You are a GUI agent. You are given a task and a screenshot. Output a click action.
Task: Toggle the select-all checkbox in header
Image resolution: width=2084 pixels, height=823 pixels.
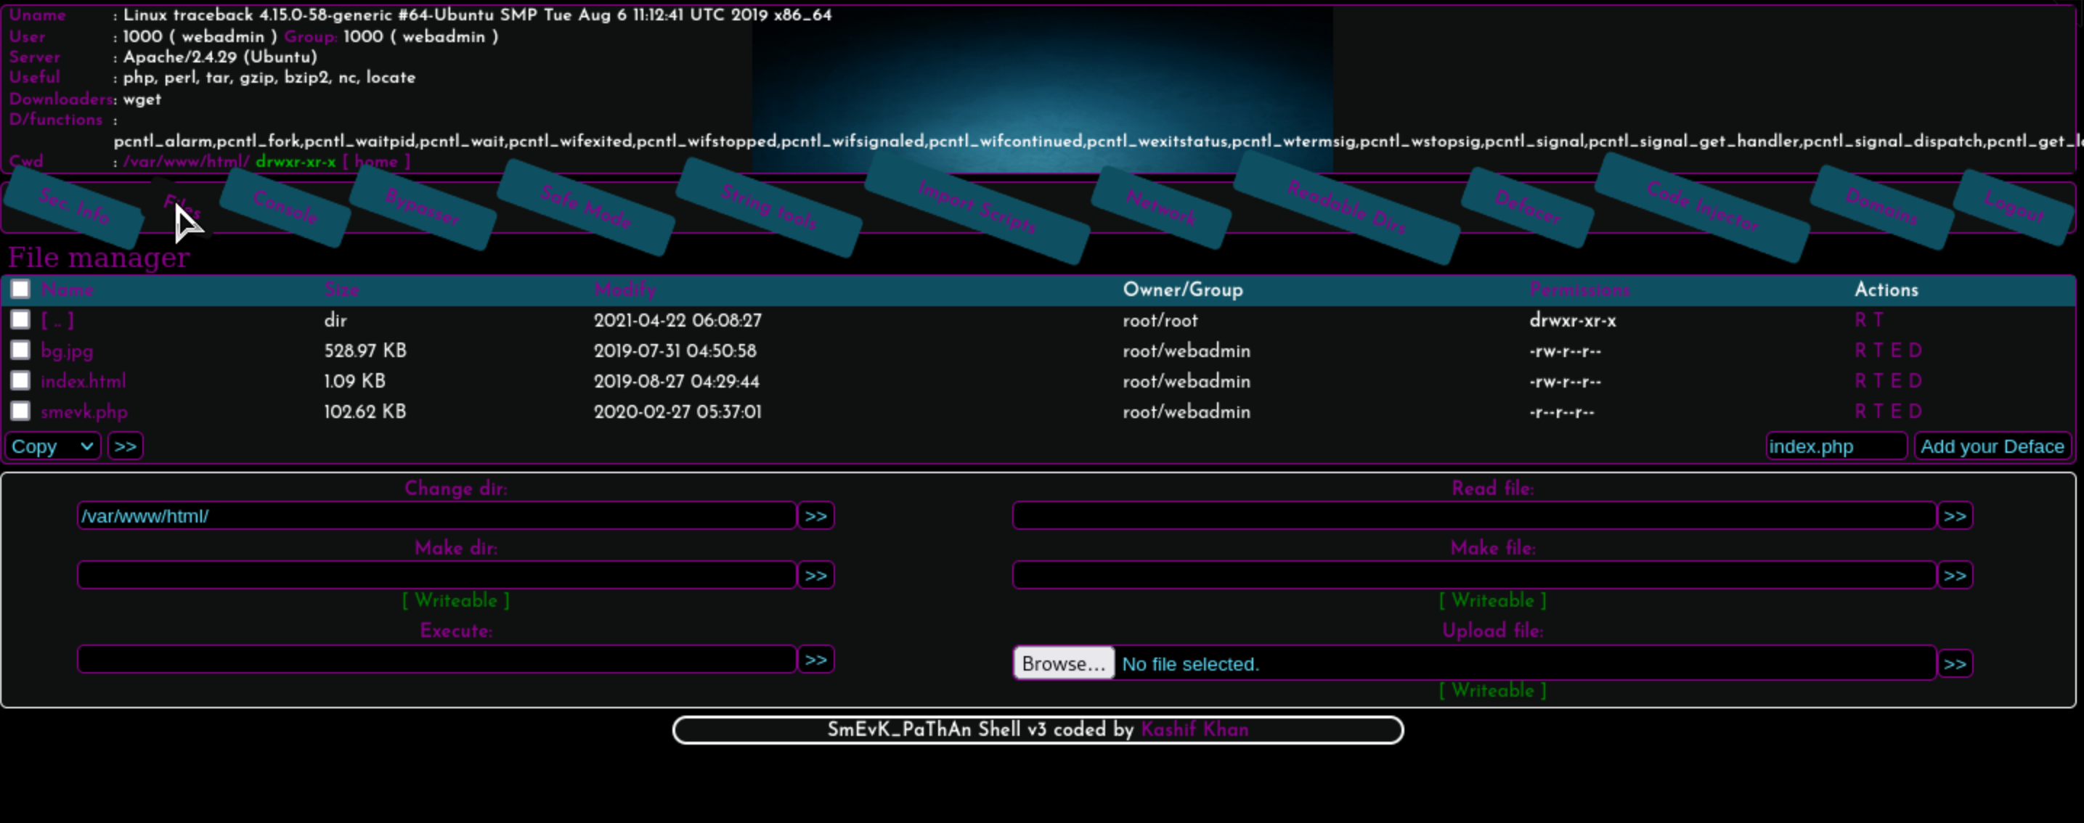click(x=20, y=290)
